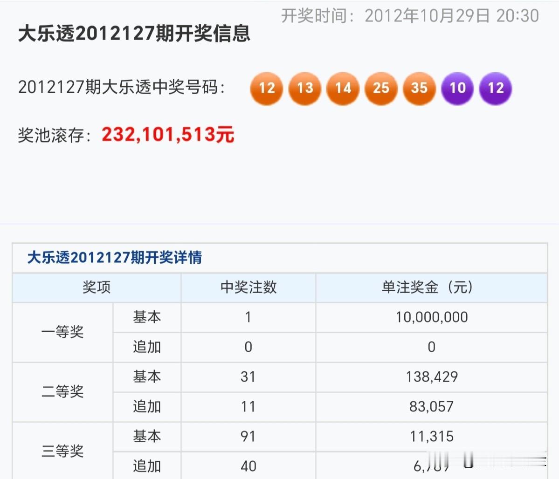559x479 pixels.
Task: Click the last winning number ball
Action: coord(495,89)
